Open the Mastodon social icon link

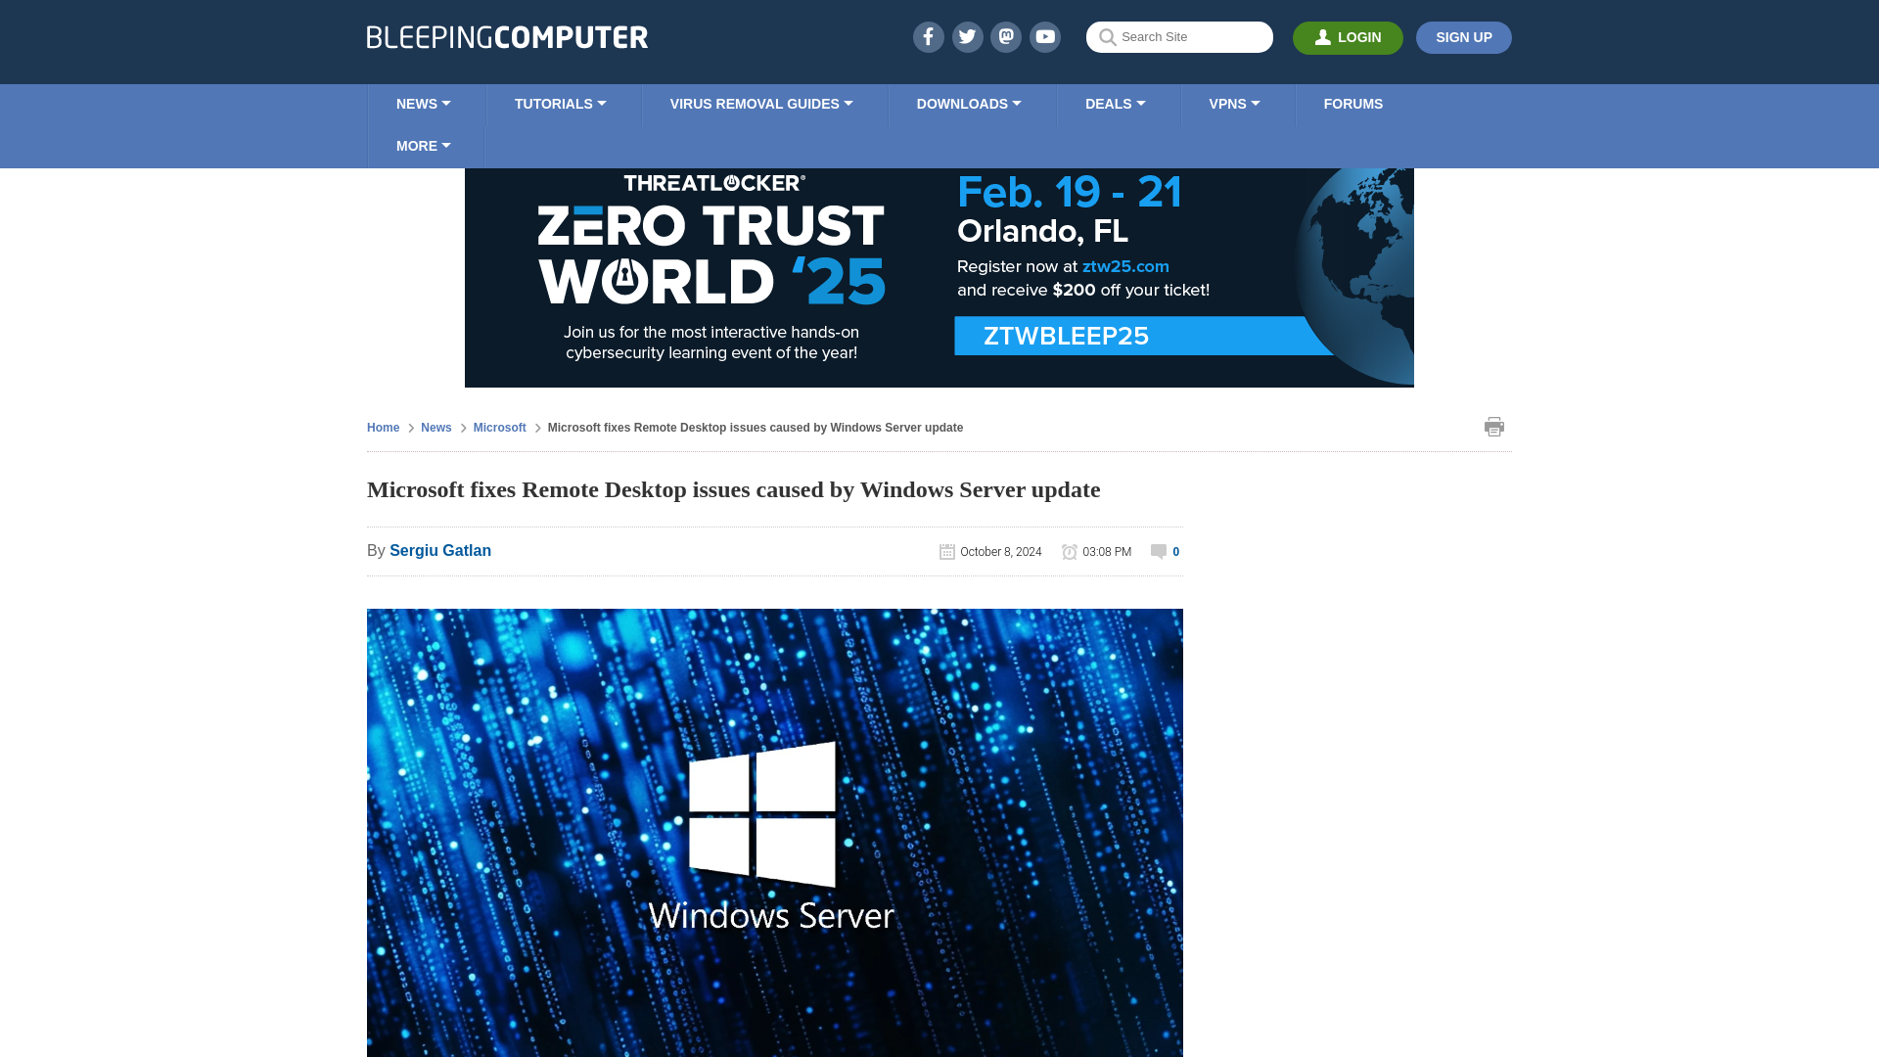click(1007, 36)
